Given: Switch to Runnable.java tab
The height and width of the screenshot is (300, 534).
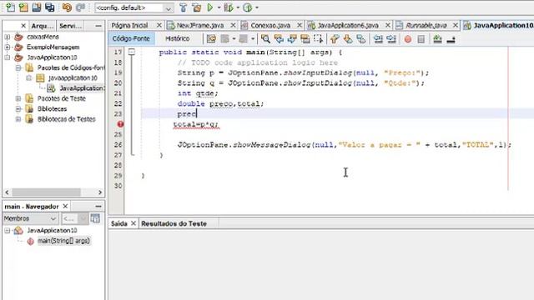Looking at the screenshot, I should coord(426,26).
